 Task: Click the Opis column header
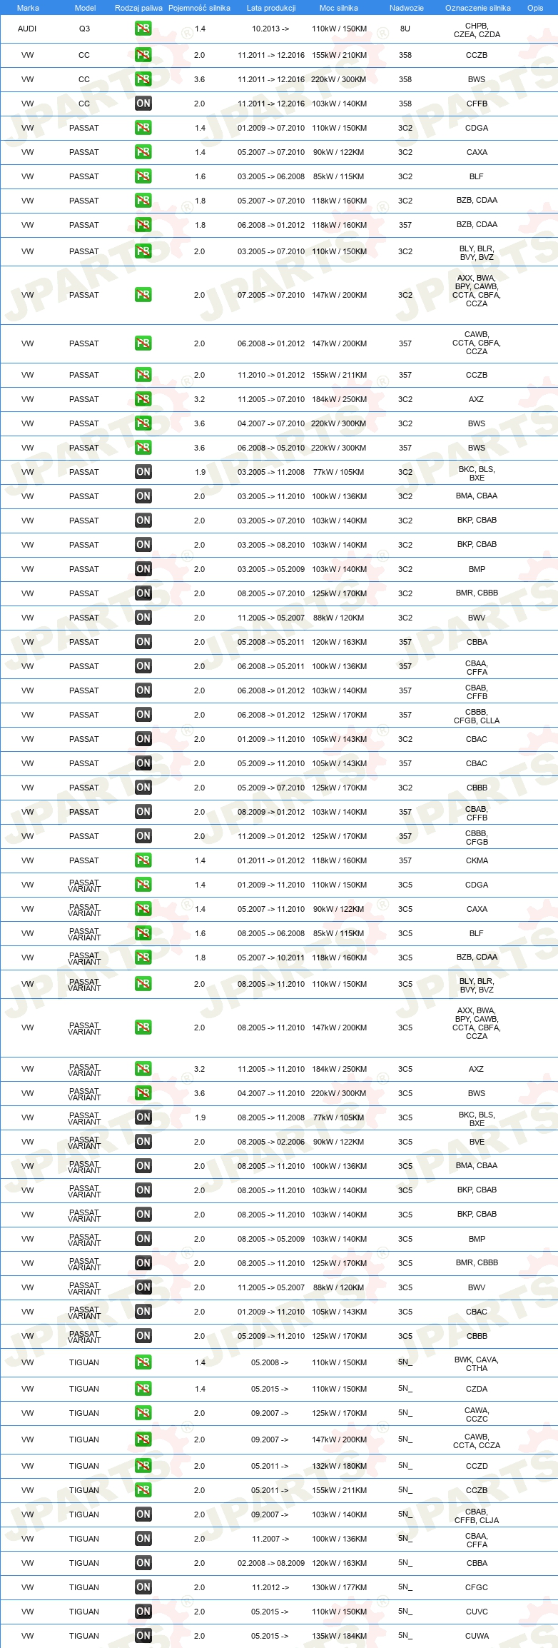(x=535, y=8)
